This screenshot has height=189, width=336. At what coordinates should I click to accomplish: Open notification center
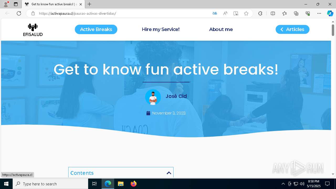(x=327, y=184)
